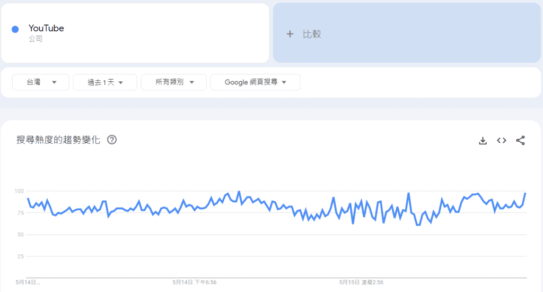Viewport: 543px width, 292px height.
Task: Click the 5月14日 下午6:56 axis label
Action: 195,282
